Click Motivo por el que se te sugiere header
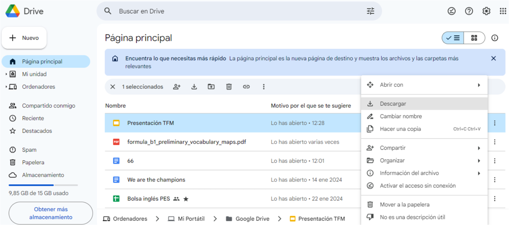Image resolution: width=509 pixels, height=225 pixels. (311, 106)
